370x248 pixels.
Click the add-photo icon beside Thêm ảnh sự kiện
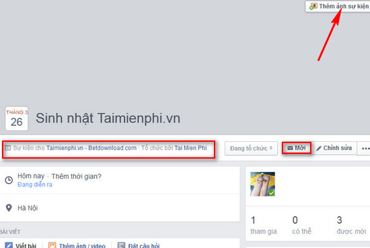(x=313, y=6)
